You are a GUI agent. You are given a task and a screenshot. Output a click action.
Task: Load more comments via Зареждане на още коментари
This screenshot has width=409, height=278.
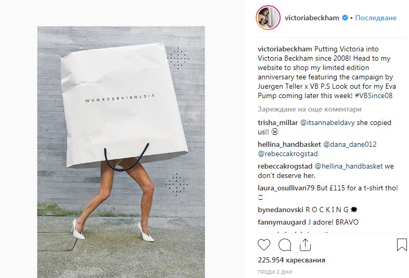pos(309,109)
